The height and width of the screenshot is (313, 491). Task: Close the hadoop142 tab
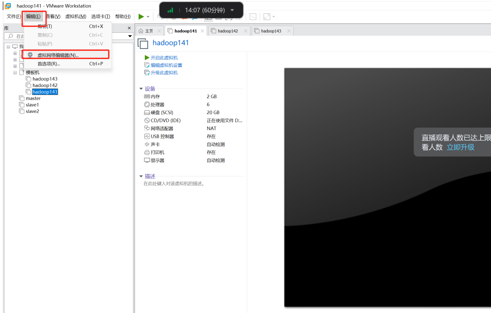coord(245,31)
